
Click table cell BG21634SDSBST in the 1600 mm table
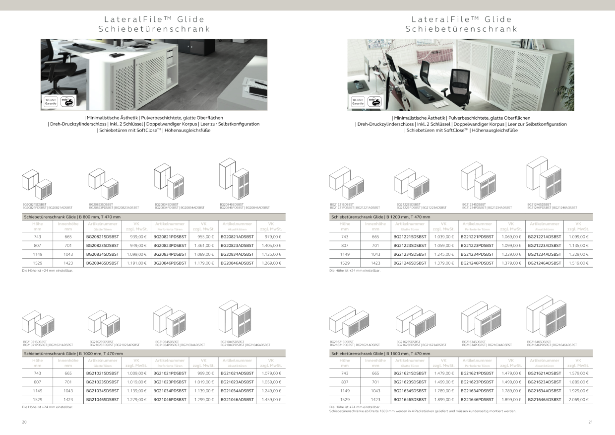click(410, 390)
